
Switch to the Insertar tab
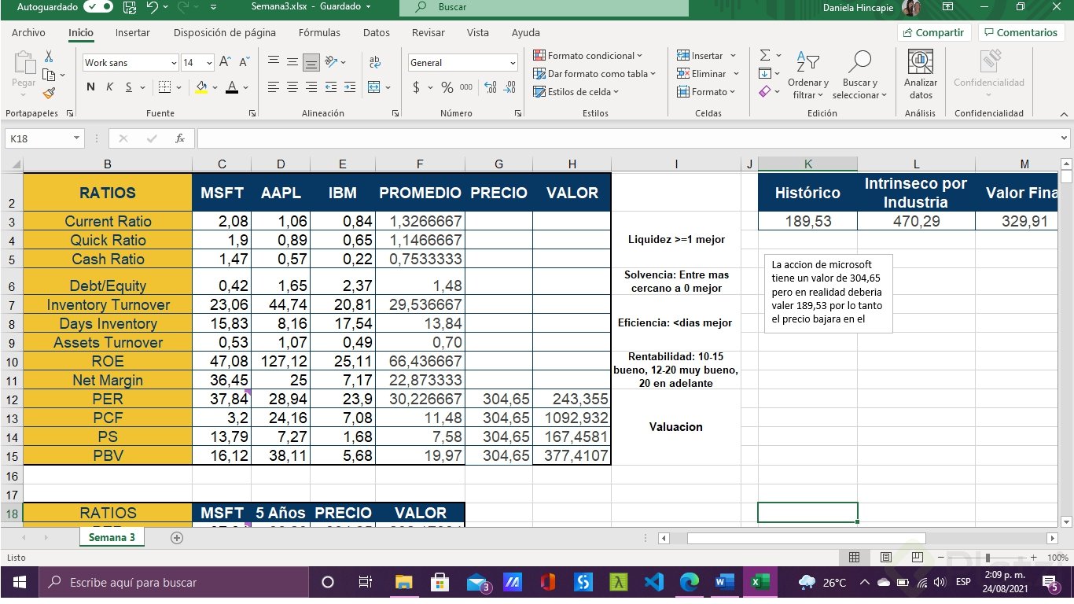[x=133, y=33]
